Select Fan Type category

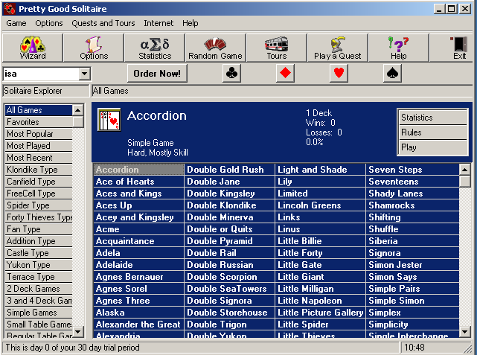(x=39, y=229)
